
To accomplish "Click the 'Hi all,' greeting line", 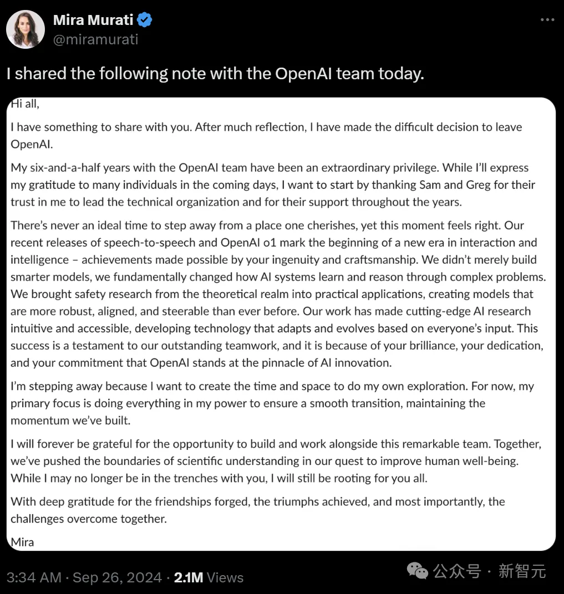I will [25, 104].
